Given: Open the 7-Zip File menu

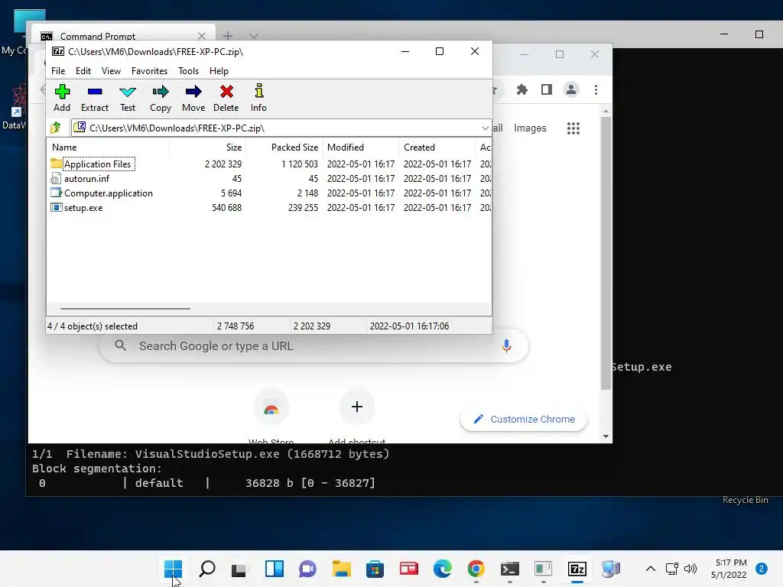Looking at the screenshot, I should pyautogui.click(x=58, y=71).
